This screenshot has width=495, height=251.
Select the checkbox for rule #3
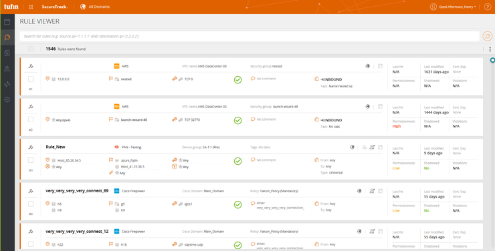pyautogui.click(x=31, y=160)
